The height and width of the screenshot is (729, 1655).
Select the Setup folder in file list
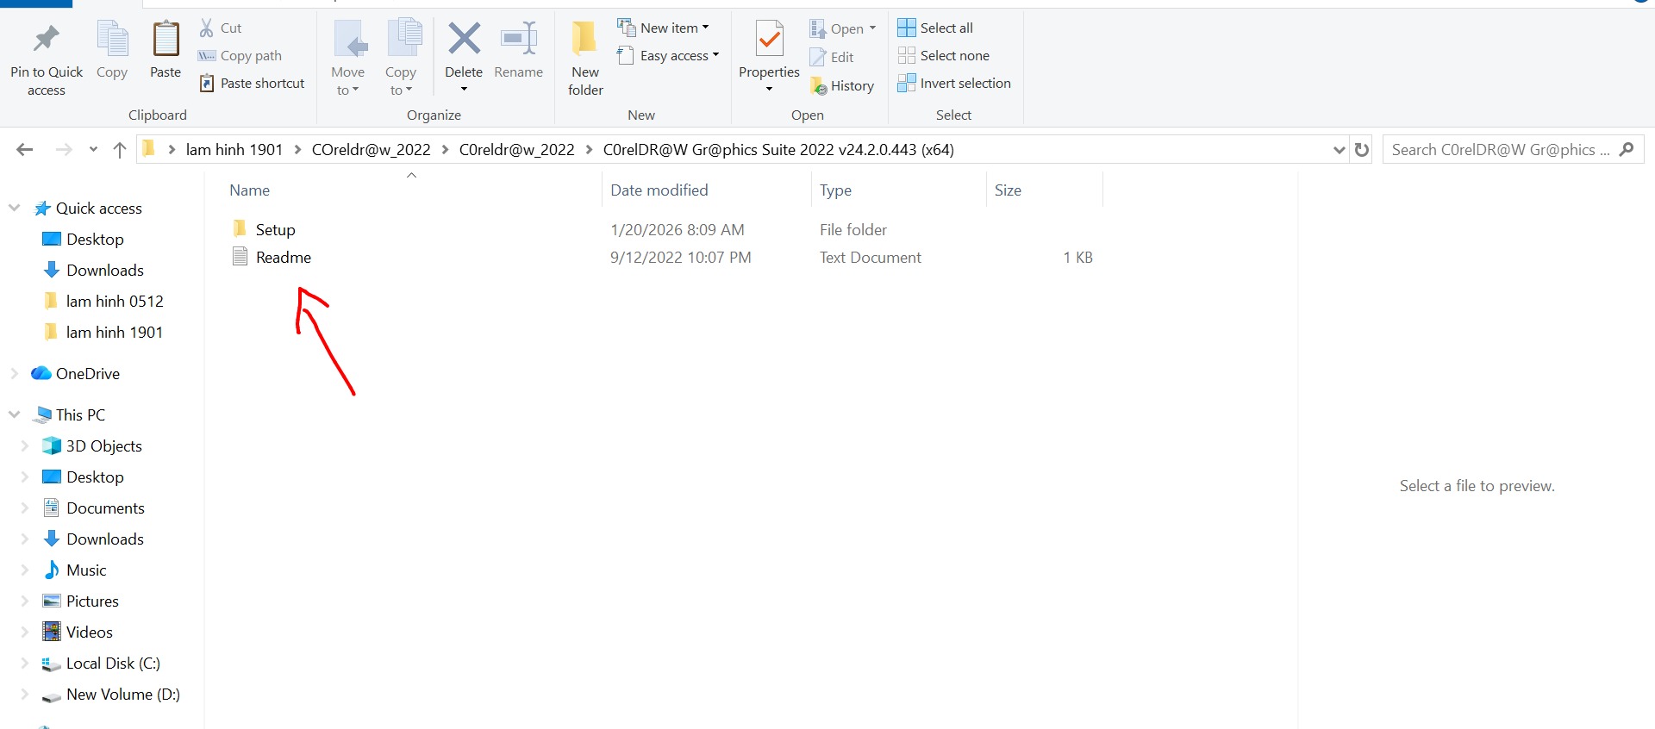click(275, 230)
